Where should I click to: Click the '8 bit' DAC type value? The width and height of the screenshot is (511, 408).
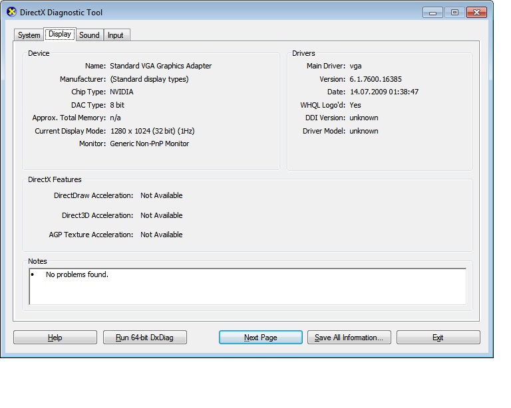pos(117,105)
